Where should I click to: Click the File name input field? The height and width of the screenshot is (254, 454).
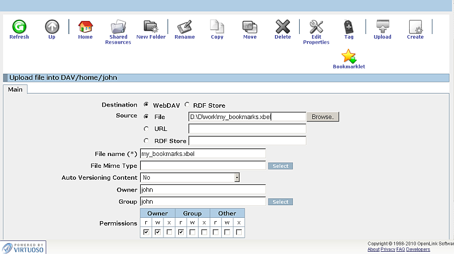point(203,153)
